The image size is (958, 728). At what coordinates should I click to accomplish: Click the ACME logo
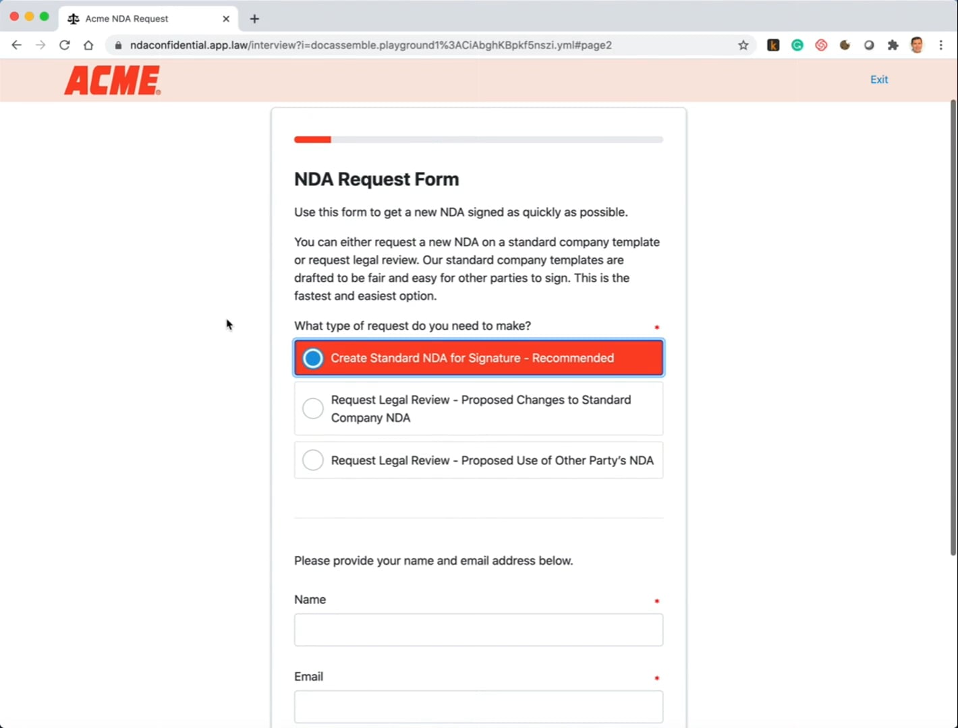tap(113, 80)
